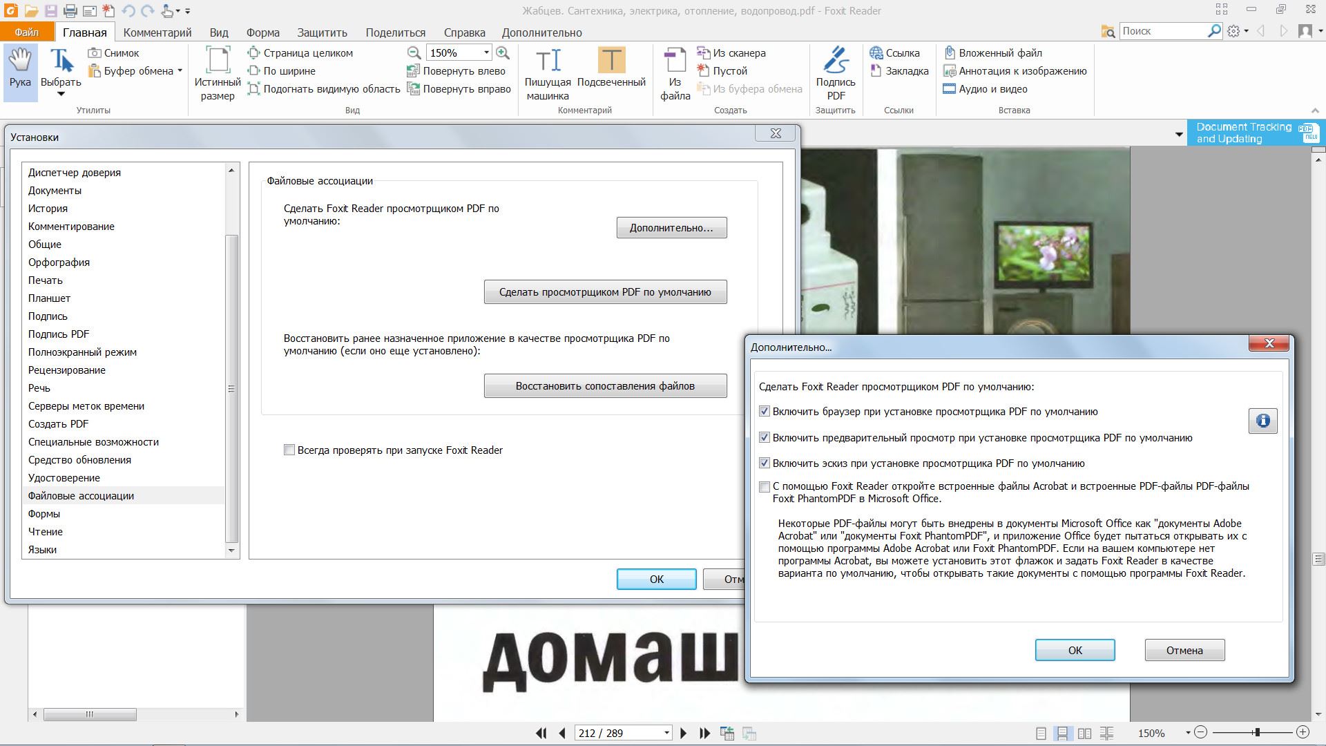Create a Пустой blank PDF
The height and width of the screenshot is (746, 1326).
[722, 70]
